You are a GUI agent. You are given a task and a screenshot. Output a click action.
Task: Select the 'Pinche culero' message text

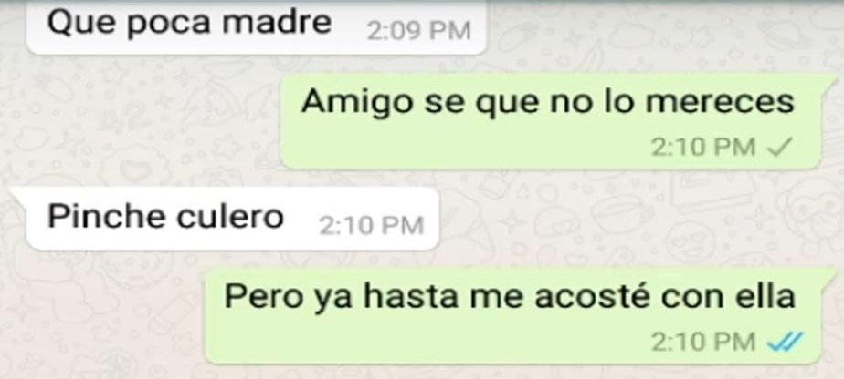pos(165,216)
